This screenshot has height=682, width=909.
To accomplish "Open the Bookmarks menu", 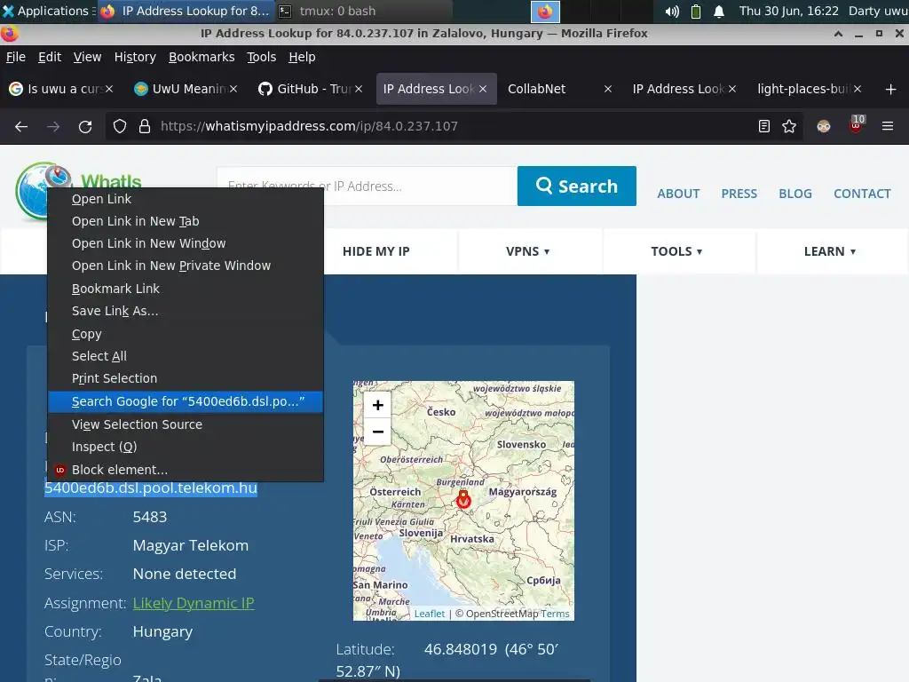I will click(x=202, y=57).
